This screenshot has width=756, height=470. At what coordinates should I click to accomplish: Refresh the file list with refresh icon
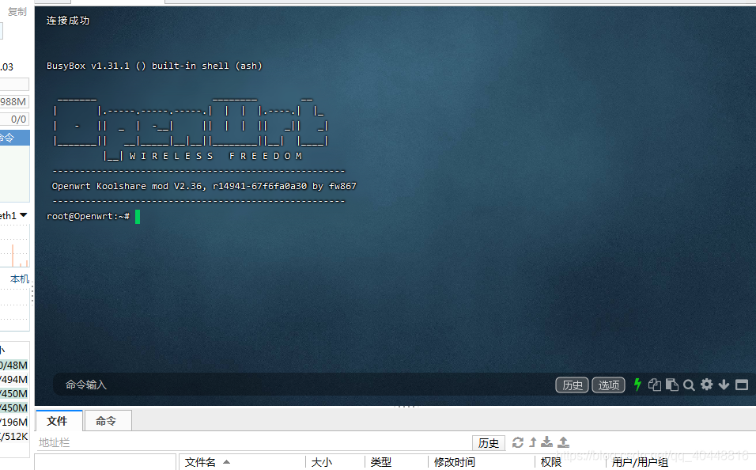click(518, 442)
